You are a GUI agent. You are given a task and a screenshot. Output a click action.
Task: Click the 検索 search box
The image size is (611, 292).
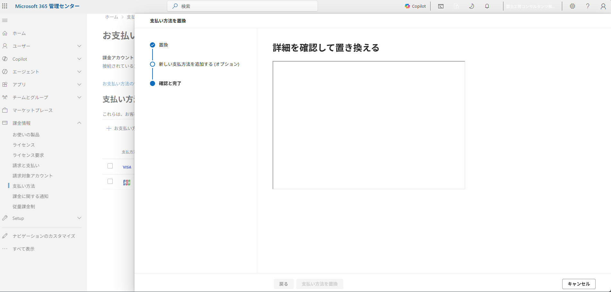click(242, 6)
